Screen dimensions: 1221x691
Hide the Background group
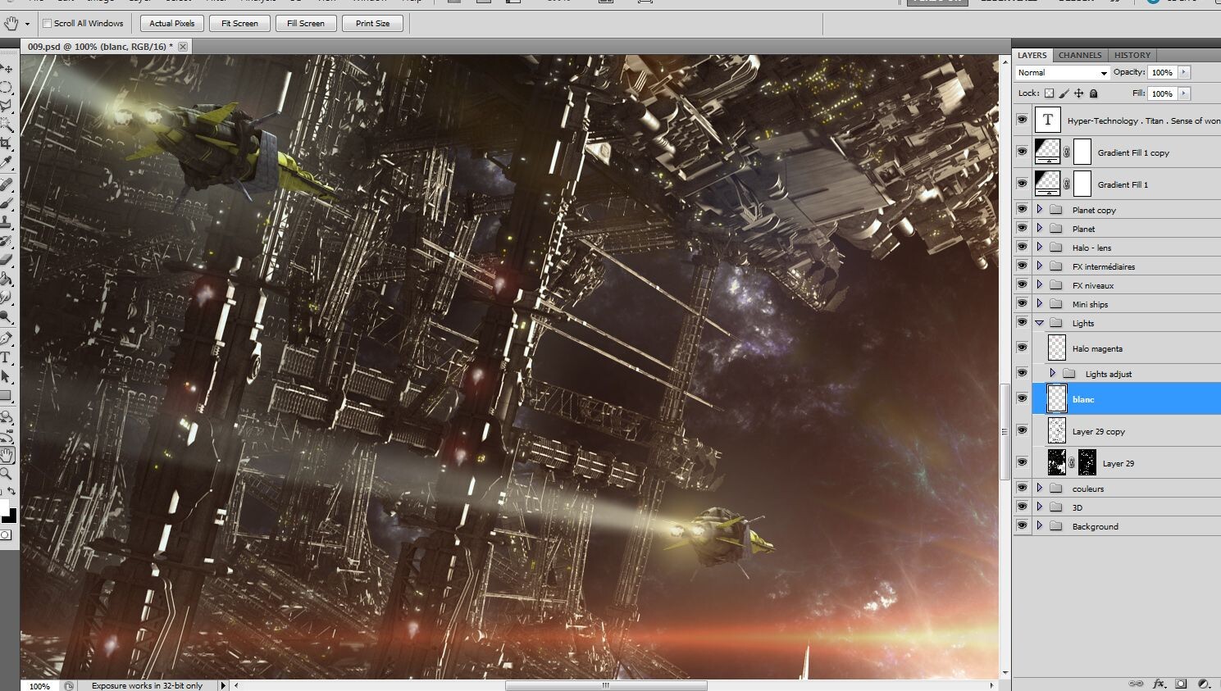pyautogui.click(x=1022, y=525)
